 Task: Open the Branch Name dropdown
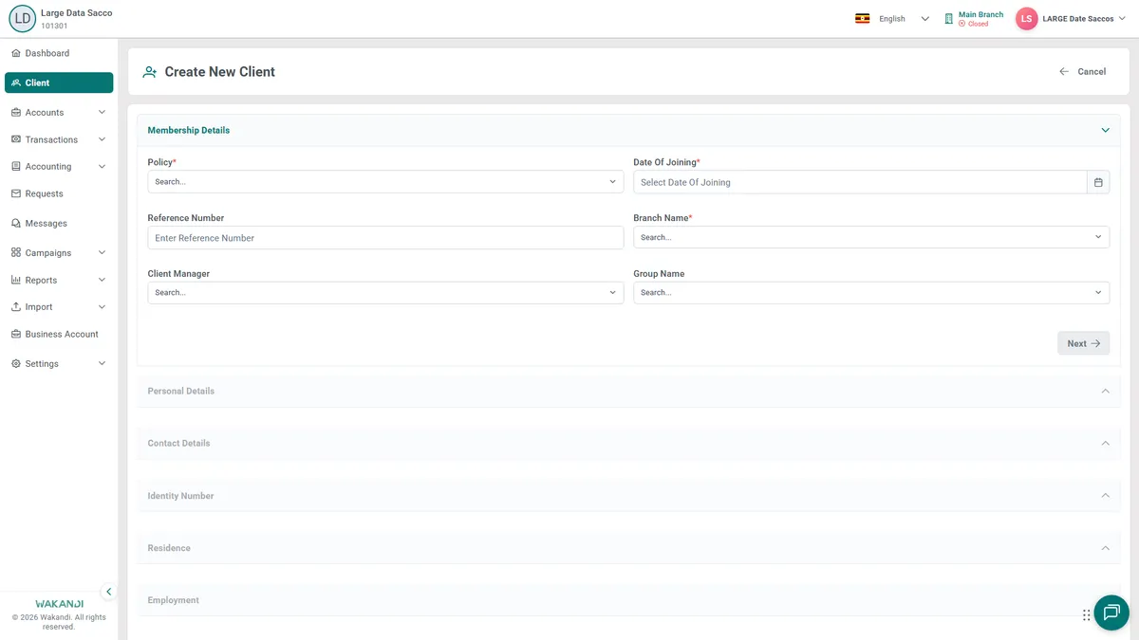[x=871, y=237]
